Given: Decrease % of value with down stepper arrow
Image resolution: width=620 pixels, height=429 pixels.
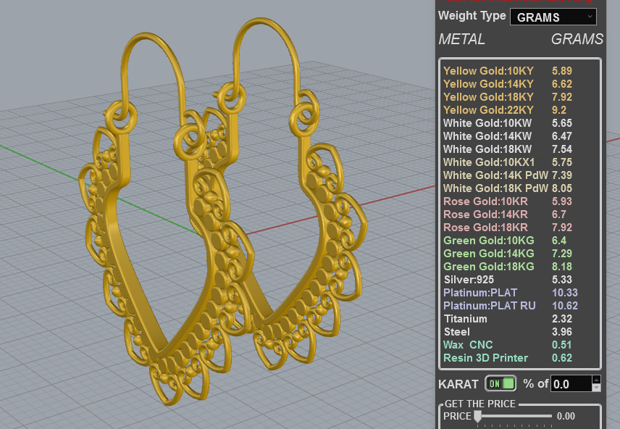Looking at the screenshot, I should pos(597,388).
